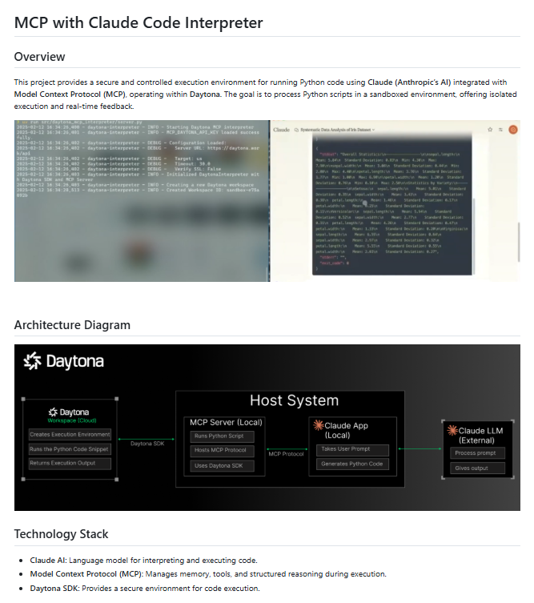Click the green 'Workspace (Cloud)' label
Viewport: 534px width, 603px height.
(x=72, y=420)
